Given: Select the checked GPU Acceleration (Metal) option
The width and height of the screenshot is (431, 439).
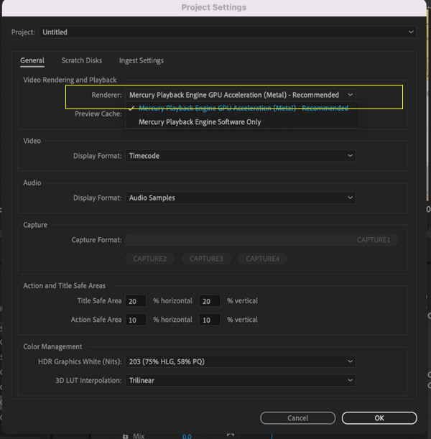Looking at the screenshot, I should (x=243, y=108).
